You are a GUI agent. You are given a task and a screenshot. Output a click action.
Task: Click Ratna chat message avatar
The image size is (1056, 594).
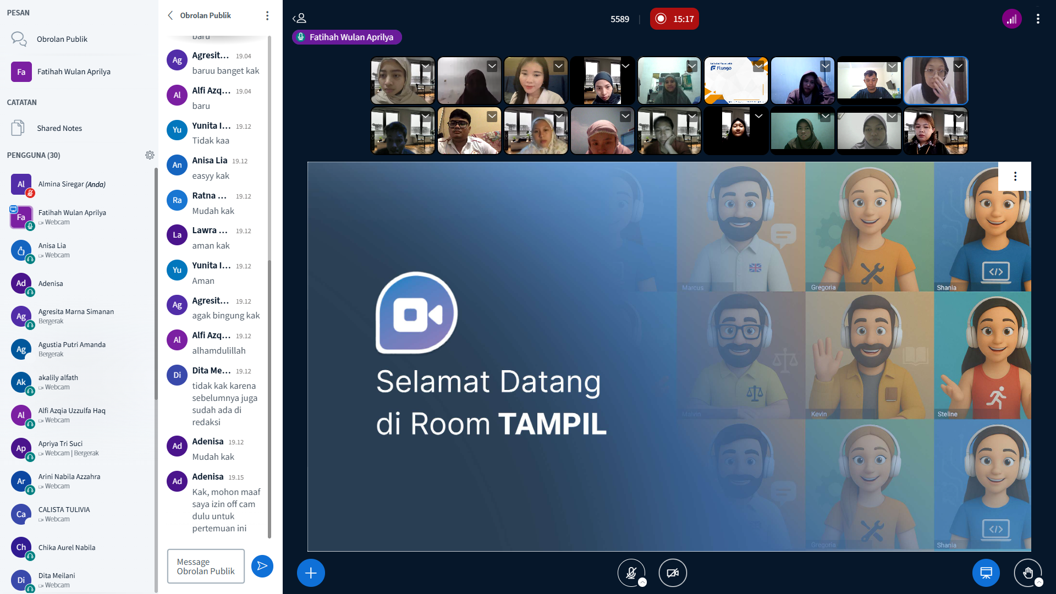tap(177, 200)
